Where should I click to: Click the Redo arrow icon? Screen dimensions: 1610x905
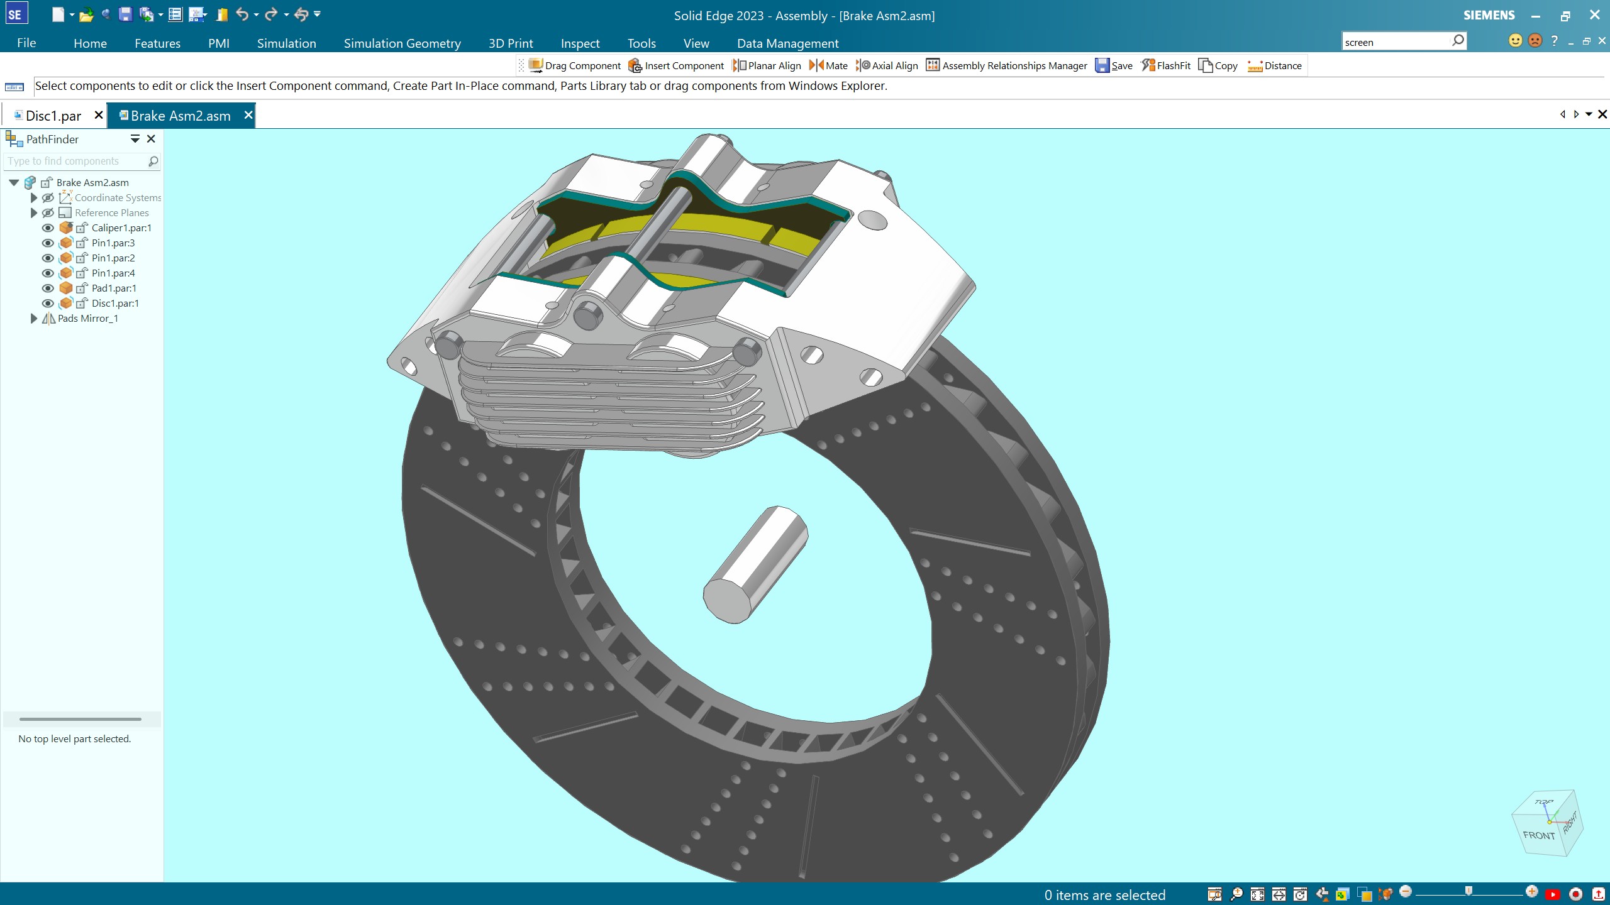coord(271,14)
